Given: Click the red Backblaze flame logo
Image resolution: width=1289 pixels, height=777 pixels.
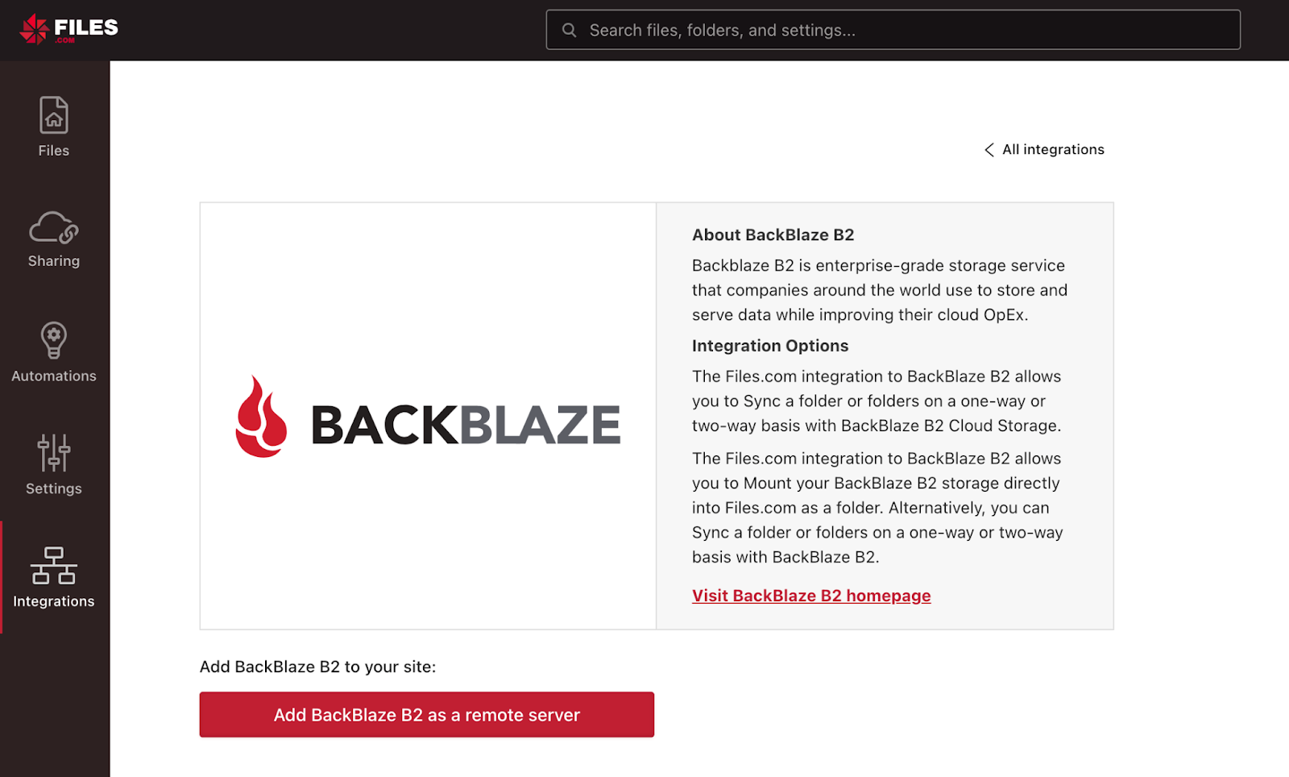Looking at the screenshot, I should tap(261, 417).
